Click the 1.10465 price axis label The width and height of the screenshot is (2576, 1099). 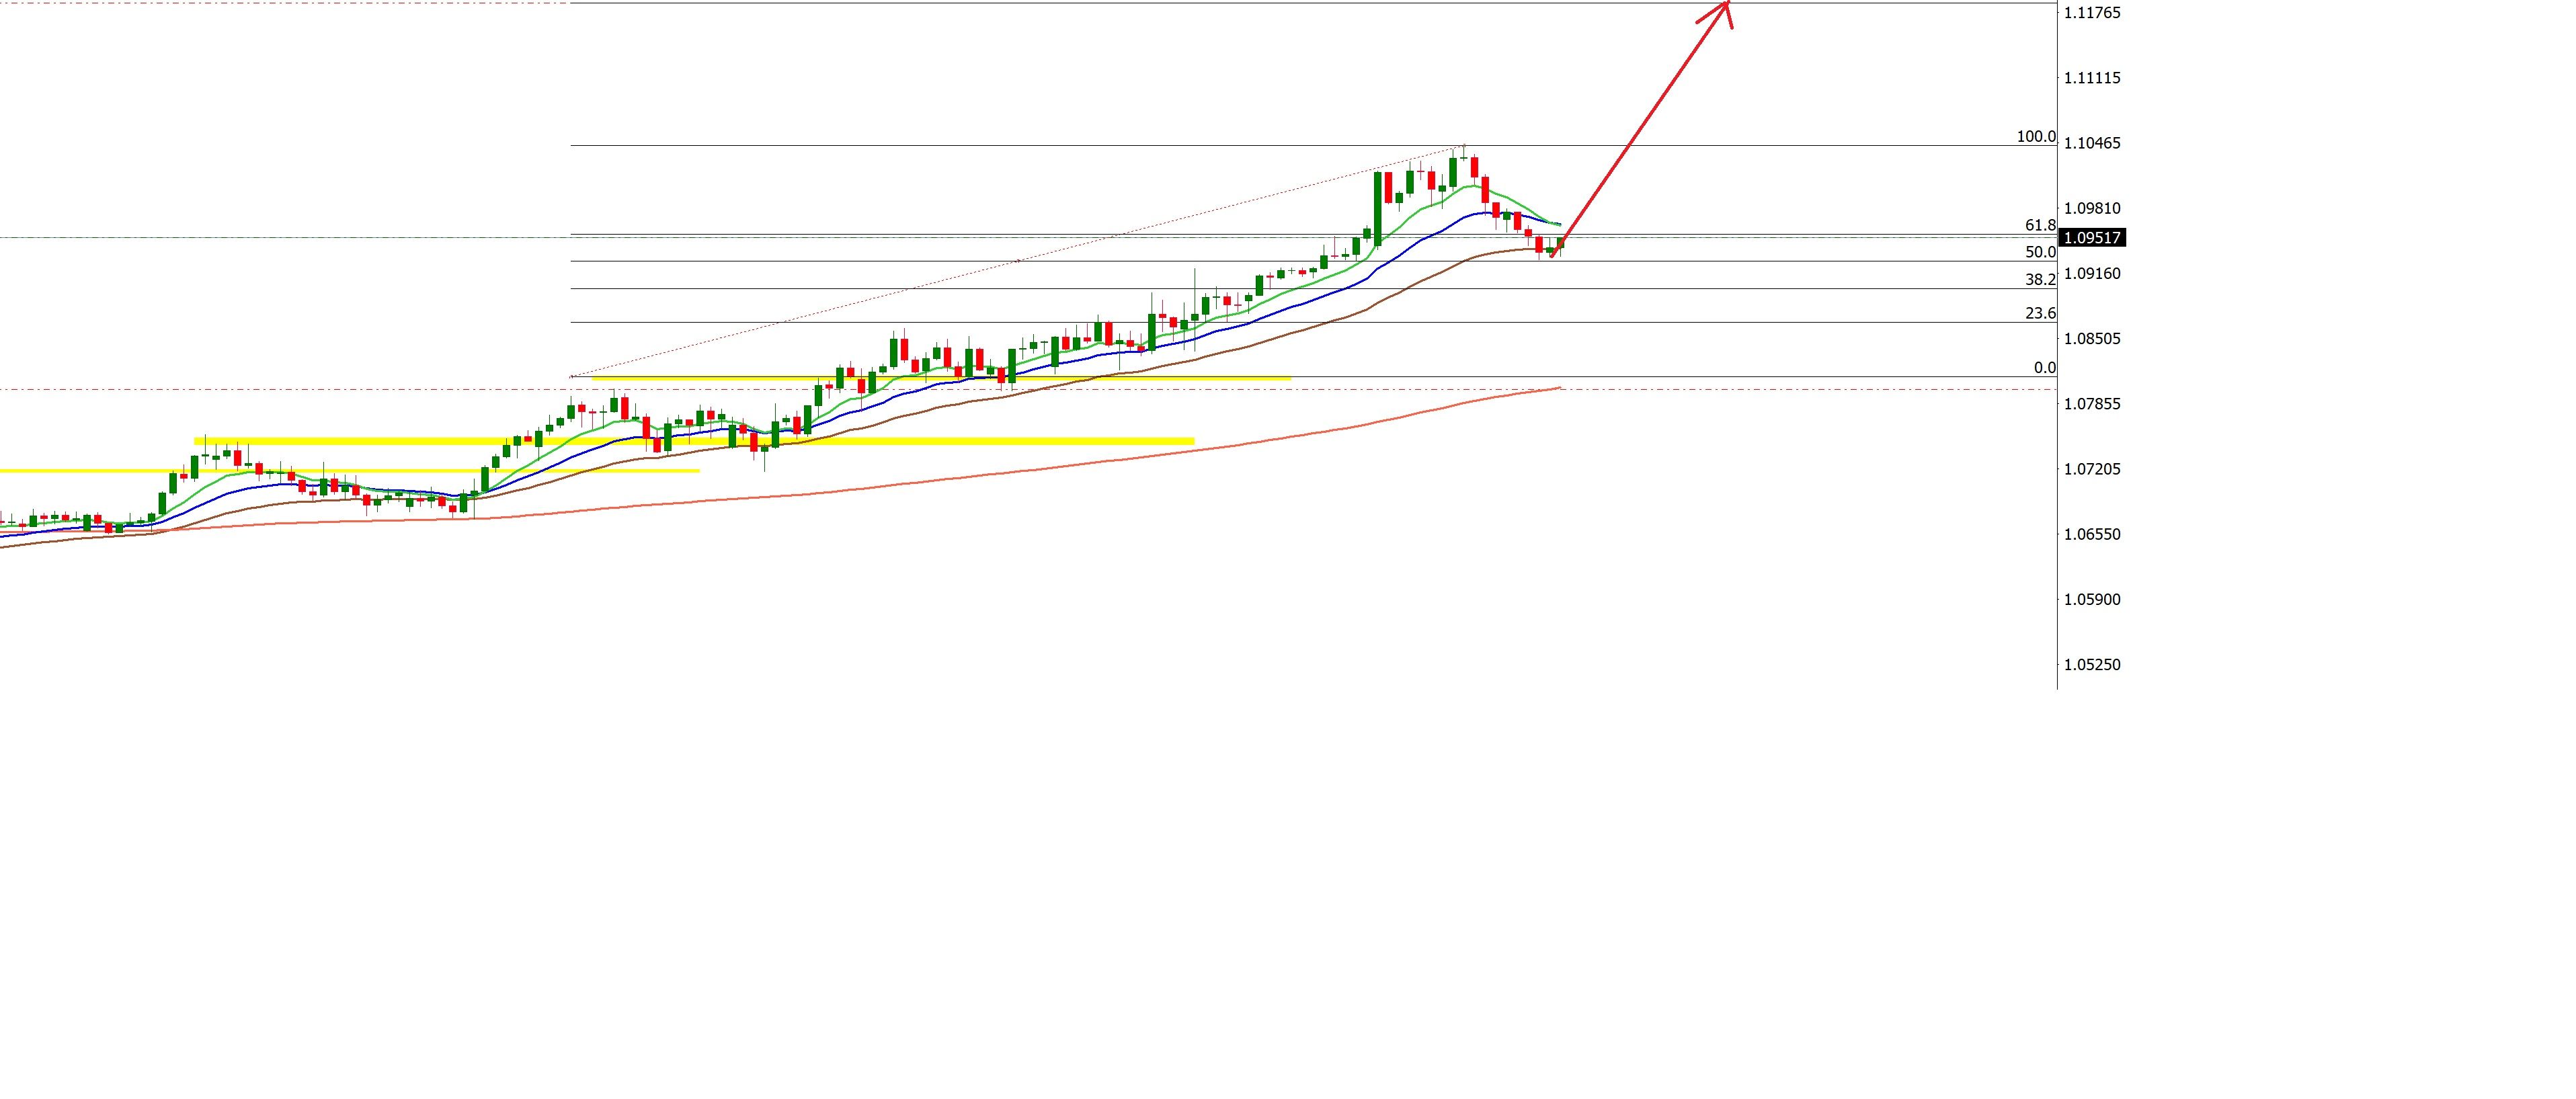[2092, 143]
